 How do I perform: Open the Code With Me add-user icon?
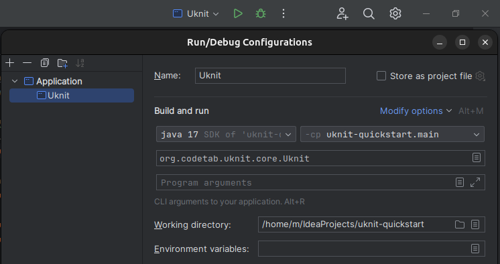(342, 13)
